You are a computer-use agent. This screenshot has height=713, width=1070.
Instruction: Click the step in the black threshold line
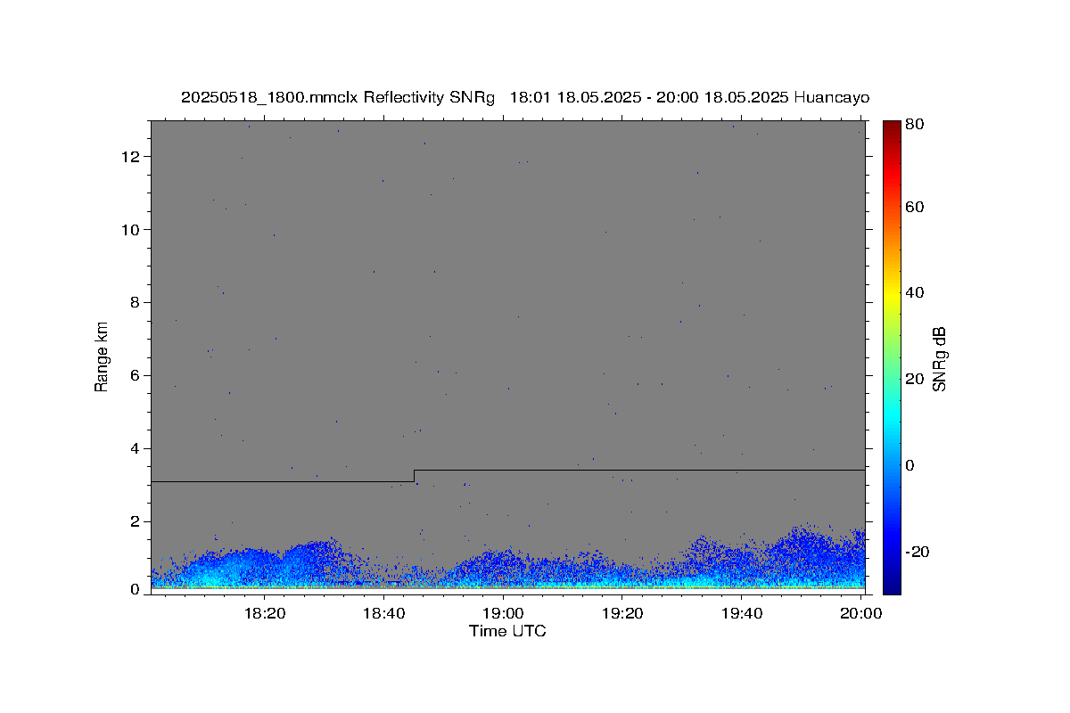click(x=414, y=475)
